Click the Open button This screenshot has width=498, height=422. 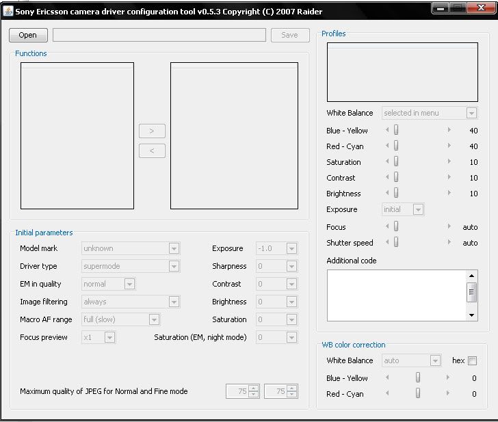tap(28, 35)
